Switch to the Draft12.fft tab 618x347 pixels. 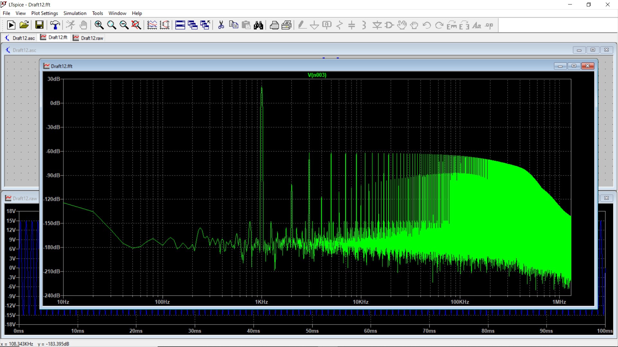pyautogui.click(x=54, y=38)
